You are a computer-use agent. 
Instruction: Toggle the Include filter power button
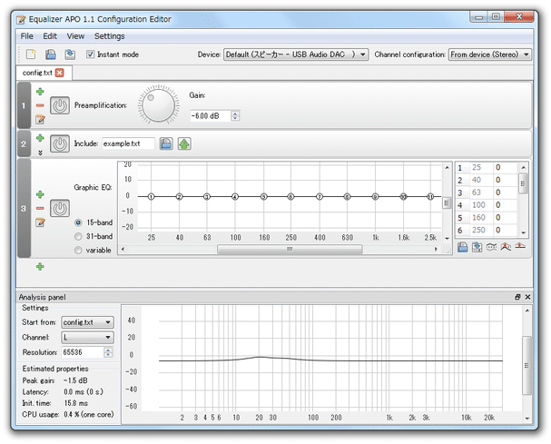click(60, 143)
